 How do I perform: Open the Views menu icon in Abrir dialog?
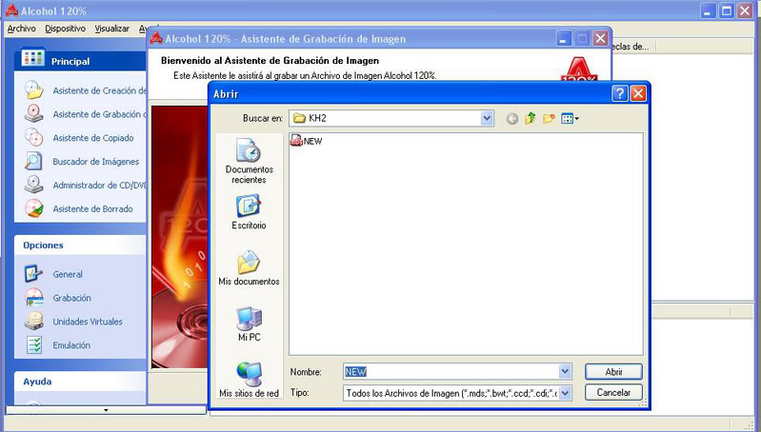570,118
